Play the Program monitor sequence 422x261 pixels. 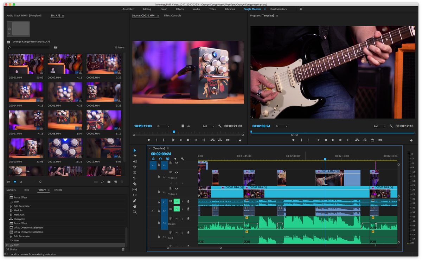(x=333, y=140)
